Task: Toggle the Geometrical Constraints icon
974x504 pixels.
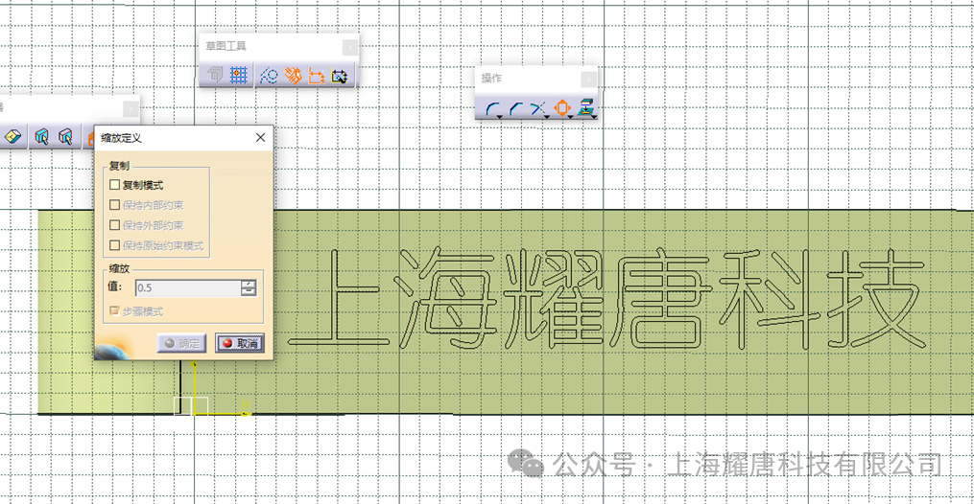Action: tap(294, 75)
